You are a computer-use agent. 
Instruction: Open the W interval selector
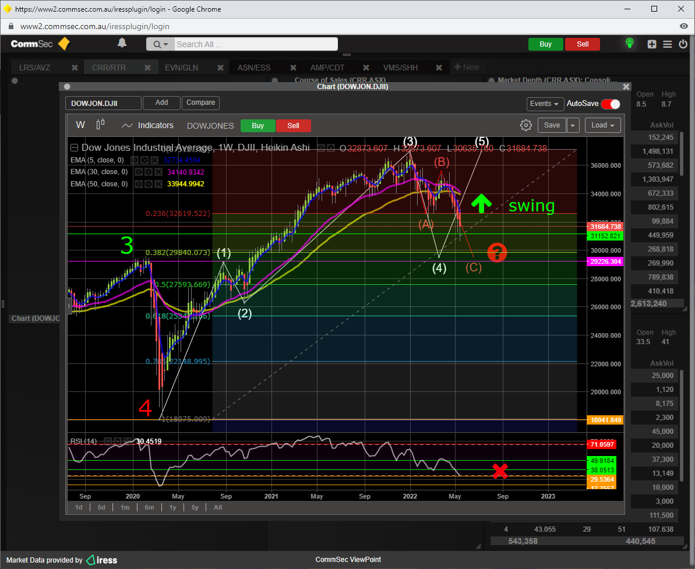point(80,125)
